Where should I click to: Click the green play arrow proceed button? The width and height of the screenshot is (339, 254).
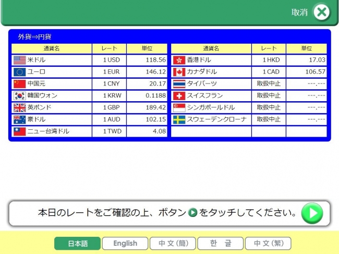(x=312, y=213)
